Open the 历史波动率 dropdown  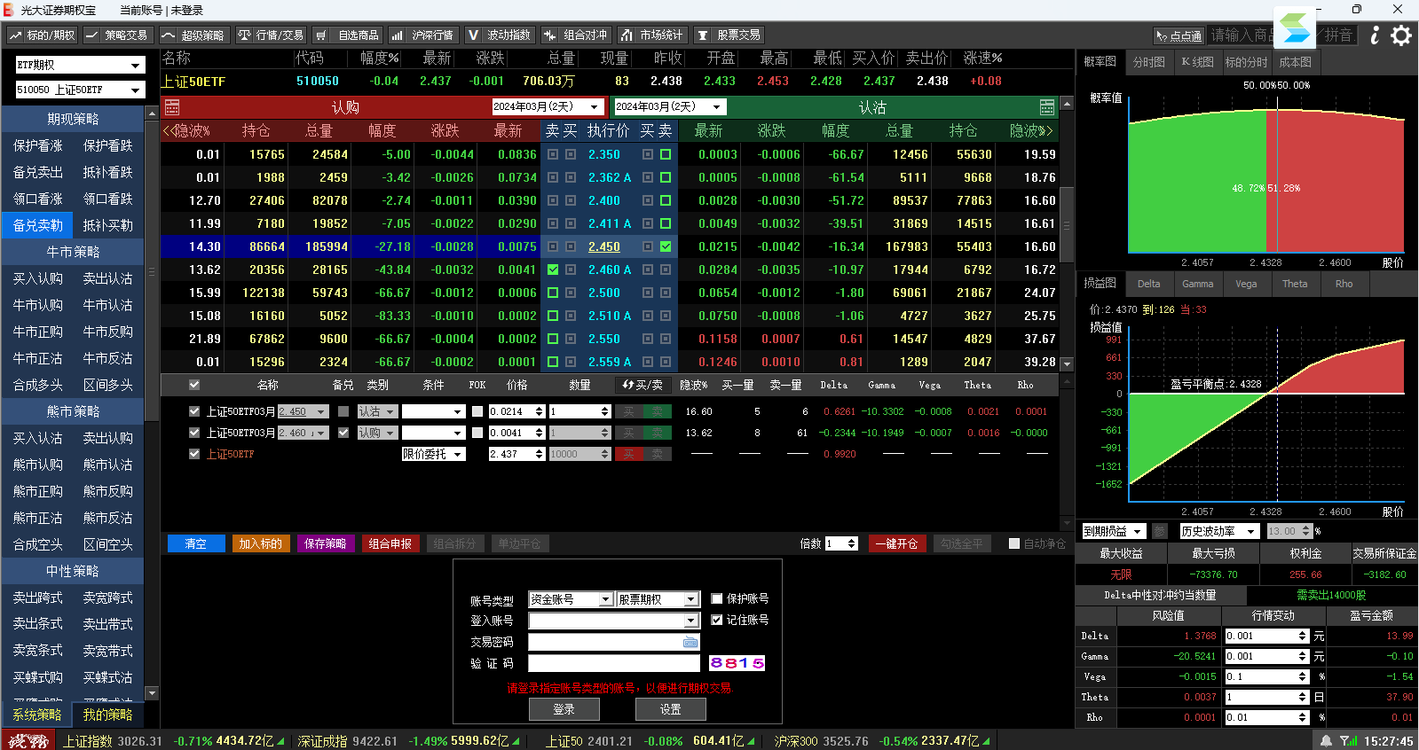tap(1219, 531)
